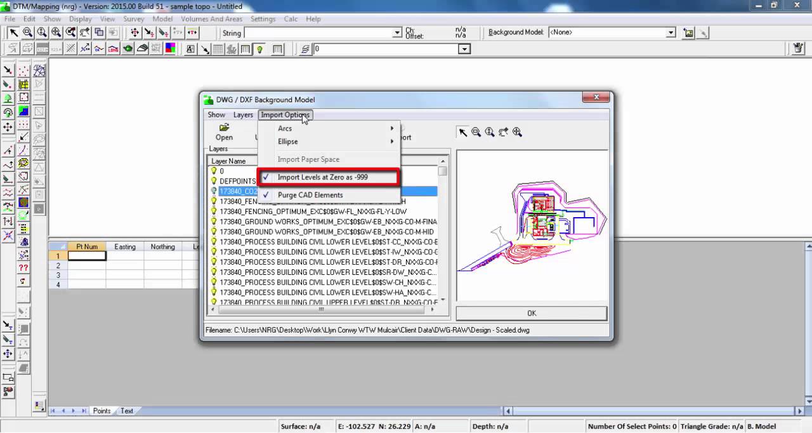Click the text letter A icon in second toolbar
Image resolution: width=812 pixels, height=433 pixels.
pyautogui.click(x=190, y=49)
